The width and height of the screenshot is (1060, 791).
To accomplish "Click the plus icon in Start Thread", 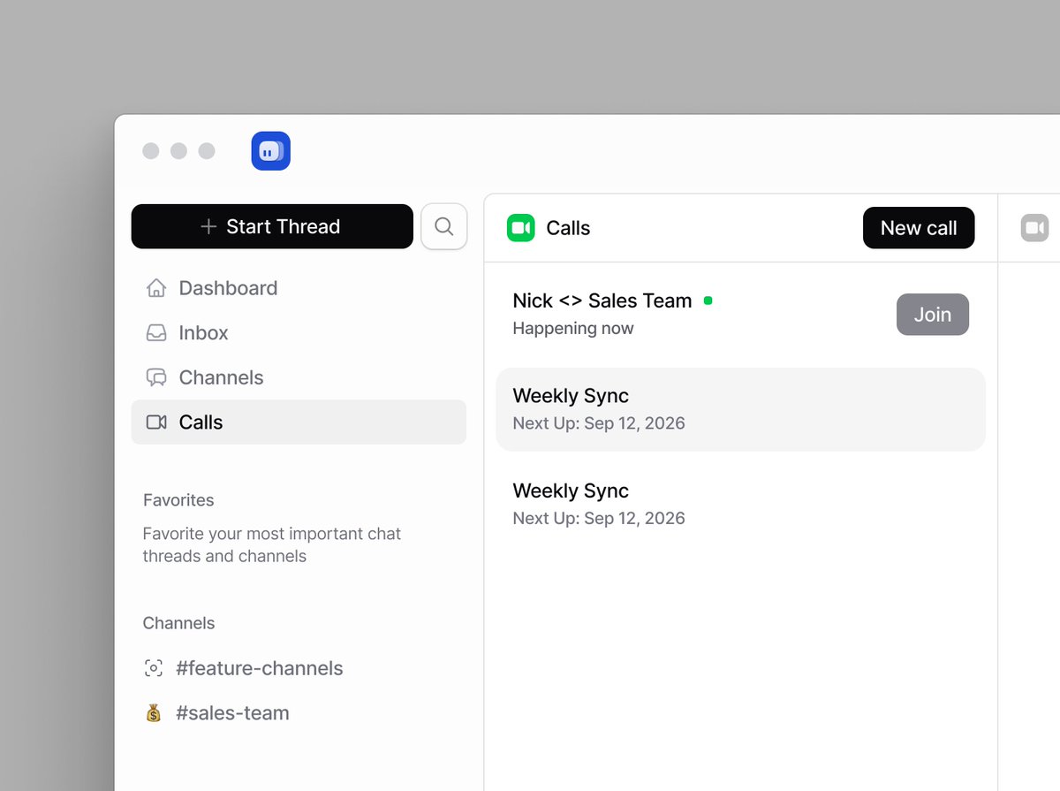I will (208, 227).
